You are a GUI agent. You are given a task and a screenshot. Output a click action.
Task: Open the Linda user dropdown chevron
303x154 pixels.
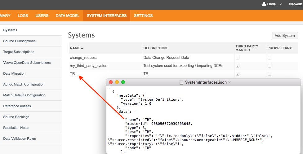(280, 4)
